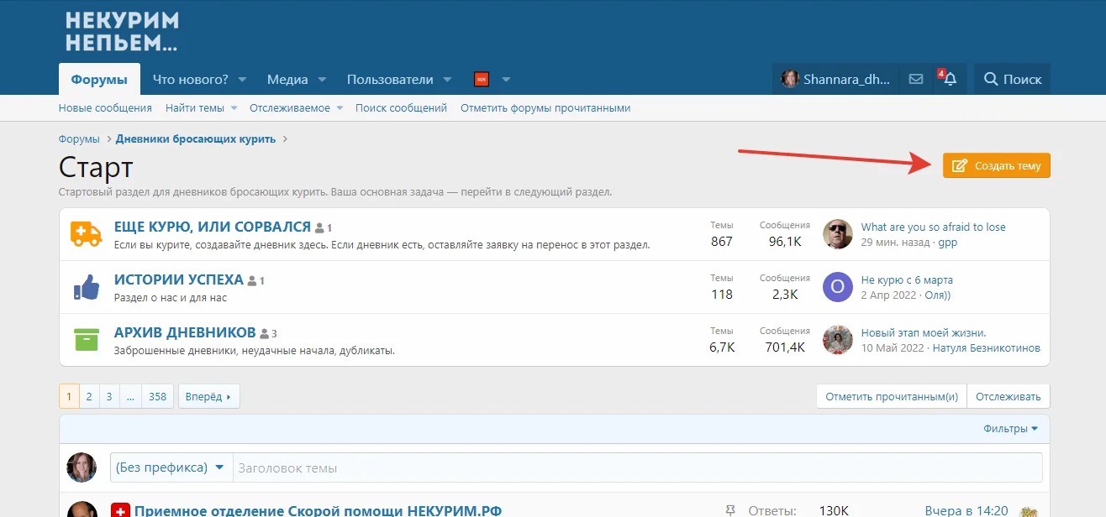Expand the dropdown arrow beside SOS icon

[506, 80]
